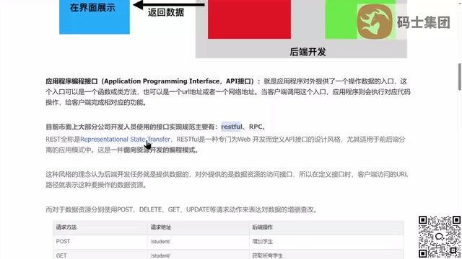
Task: Click the GET table cell
Action: pyautogui.click(x=100, y=254)
